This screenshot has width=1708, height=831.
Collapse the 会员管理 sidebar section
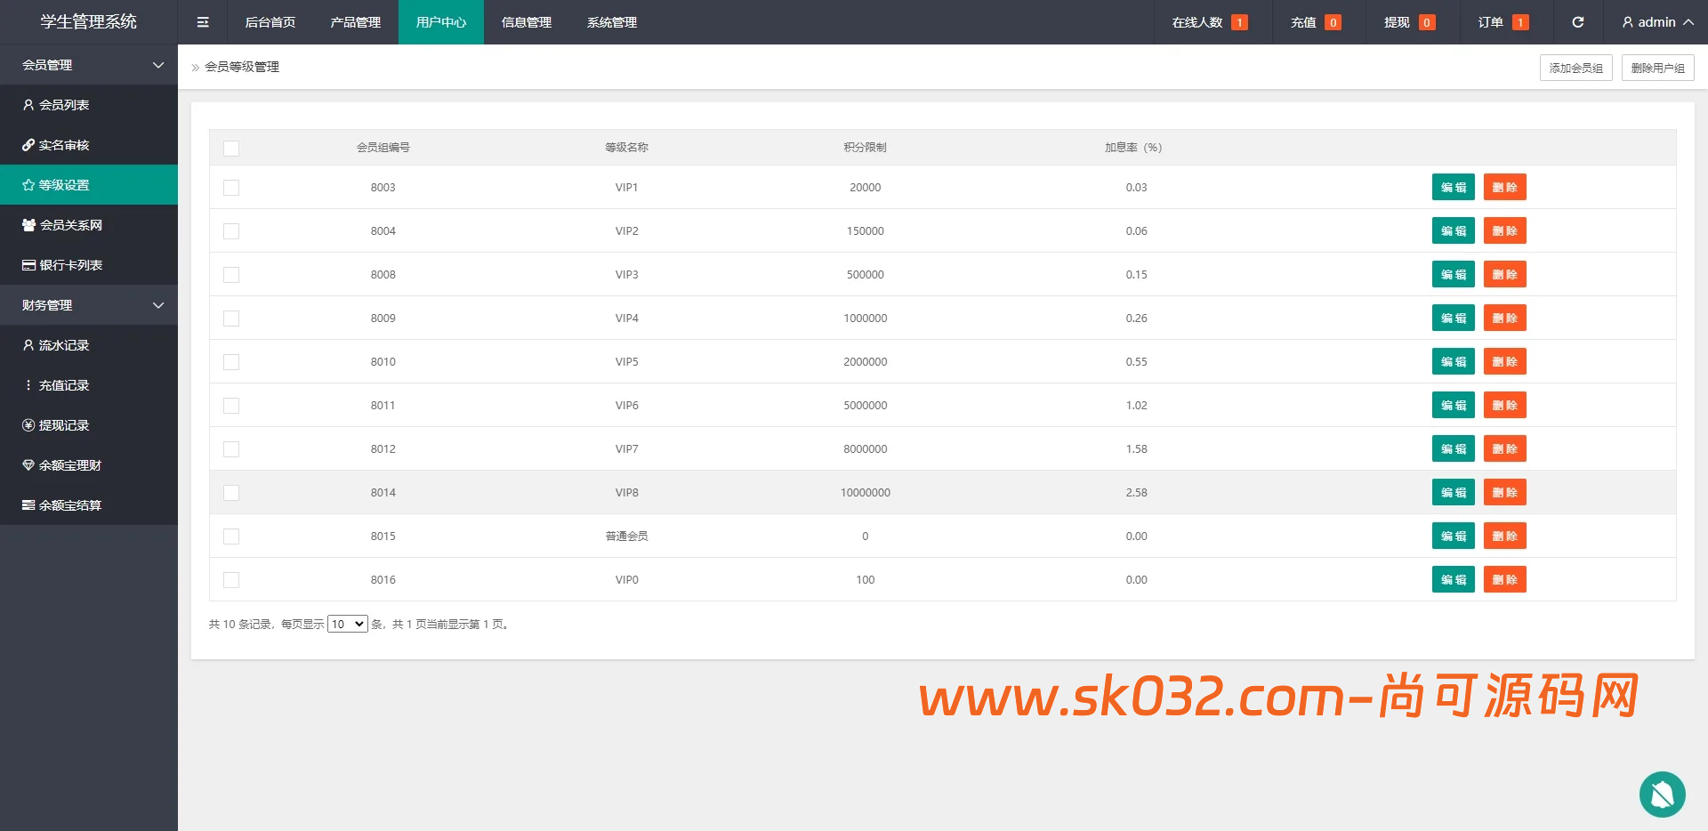click(89, 65)
